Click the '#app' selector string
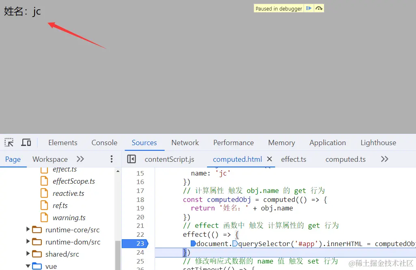This screenshot has height=270, width=416. coord(306,244)
